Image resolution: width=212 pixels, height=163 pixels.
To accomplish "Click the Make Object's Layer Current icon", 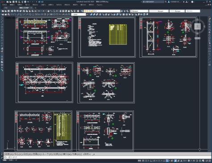I will click(x=122, y=11).
